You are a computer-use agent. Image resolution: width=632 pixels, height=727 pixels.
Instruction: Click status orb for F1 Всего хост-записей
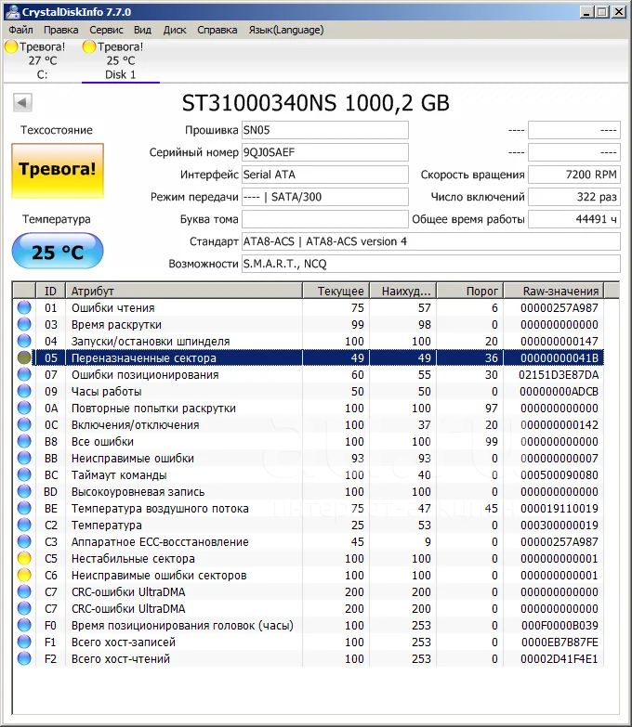pyautogui.click(x=24, y=642)
